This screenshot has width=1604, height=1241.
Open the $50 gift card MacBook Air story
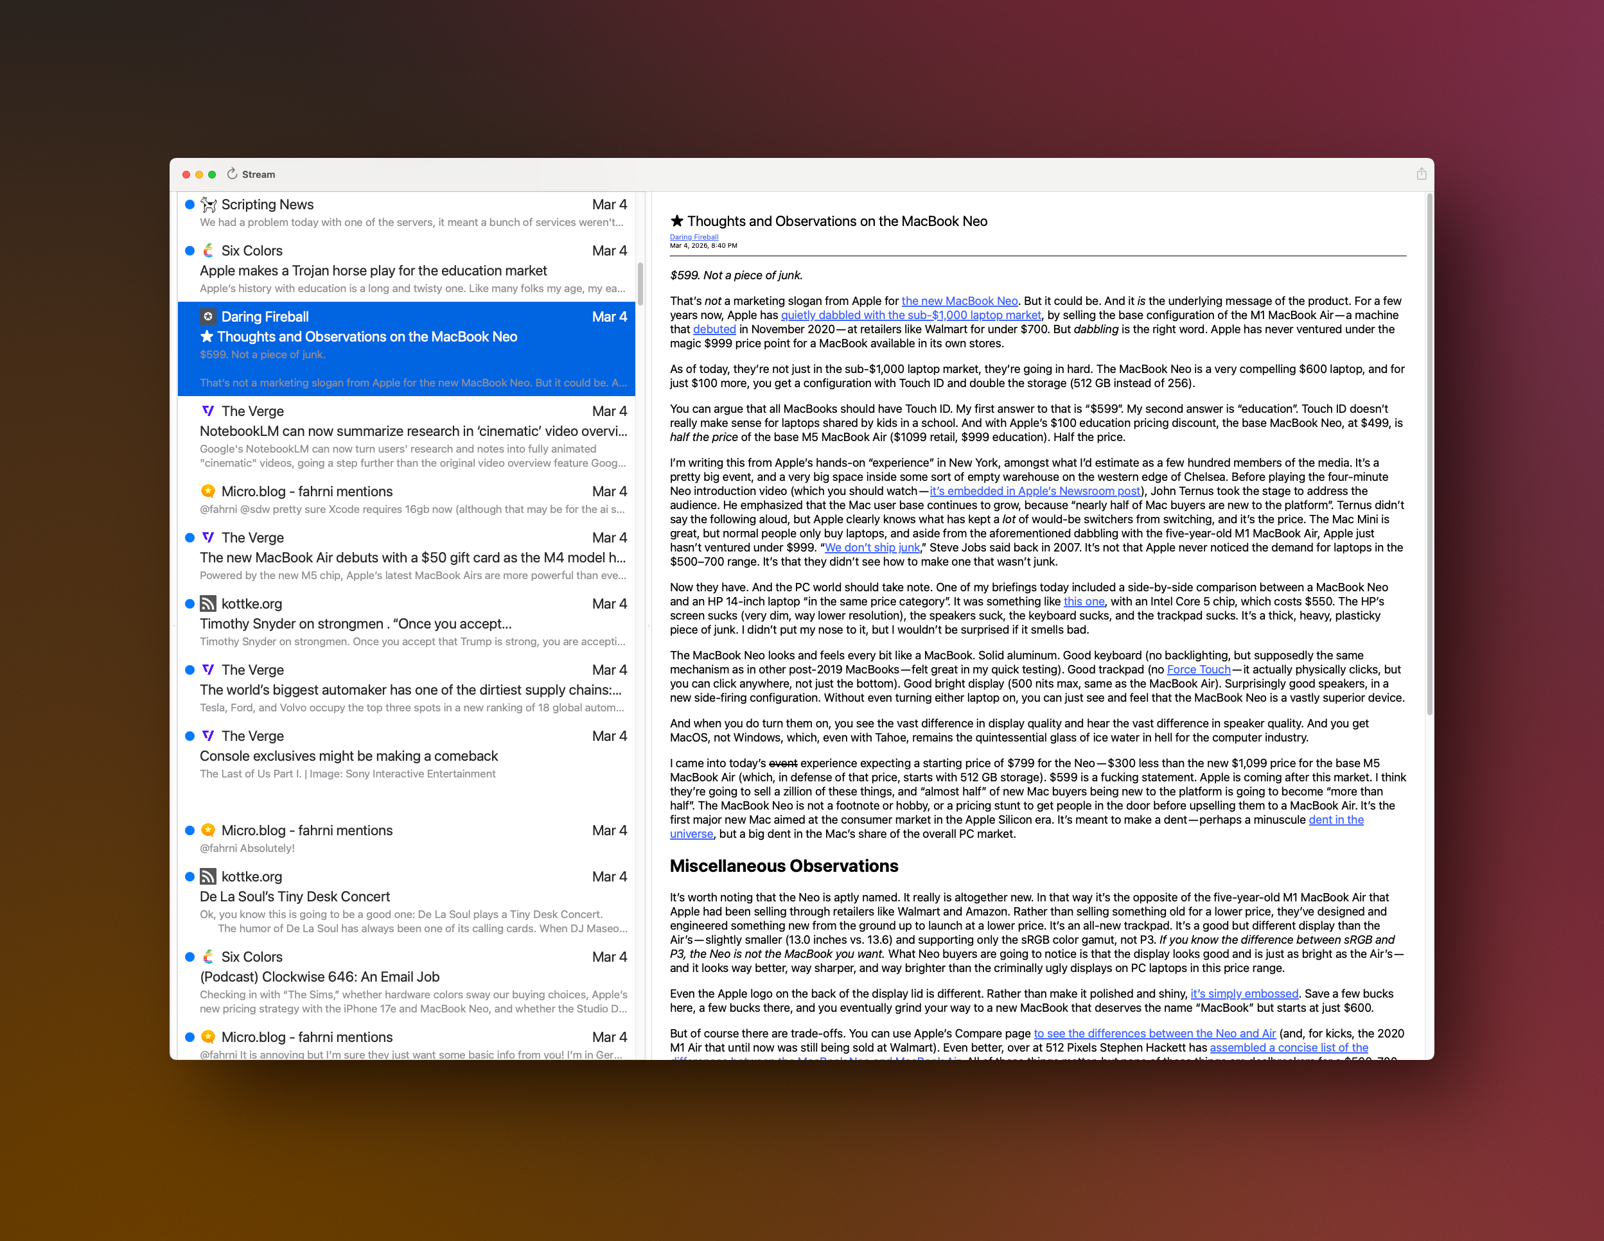tap(411, 558)
